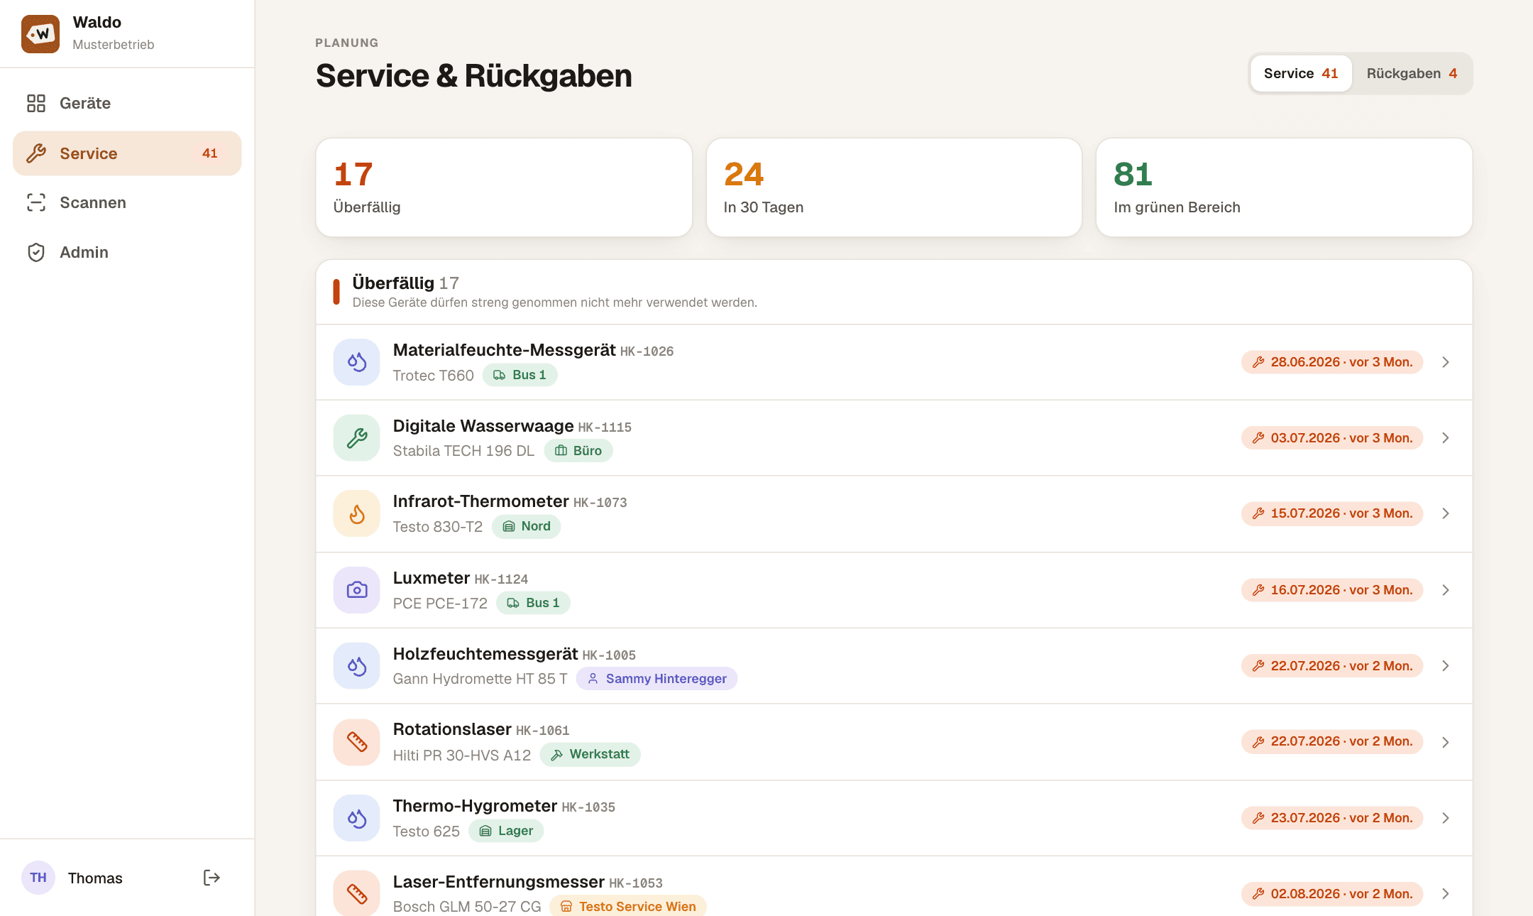1533x916 pixels.
Task: Click the Werkstatt location tag
Action: coord(590,754)
